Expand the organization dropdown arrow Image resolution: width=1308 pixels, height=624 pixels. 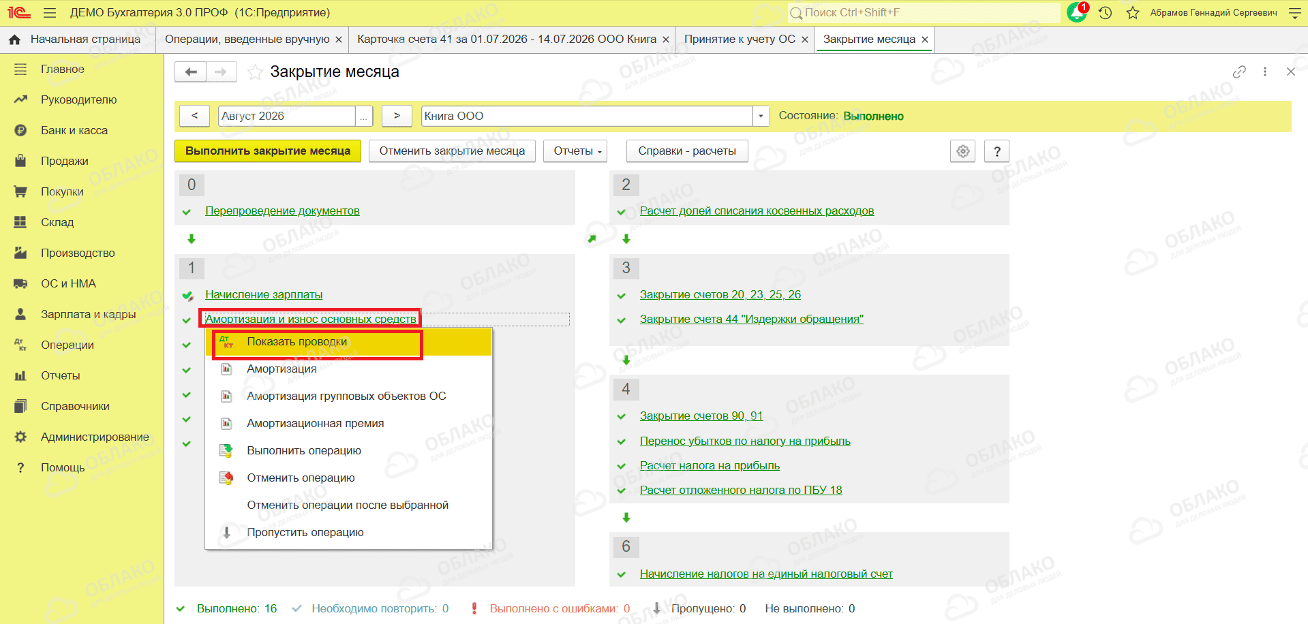761,116
